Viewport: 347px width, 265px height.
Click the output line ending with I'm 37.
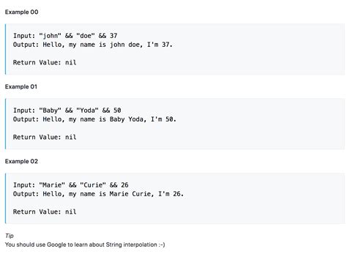[93, 45]
